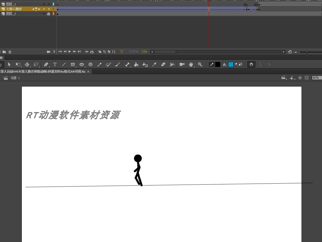Image resolution: width=322 pixels, height=242 pixels.
Task: Toggle snapping with the magnet icon
Action: click(x=251, y=64)
